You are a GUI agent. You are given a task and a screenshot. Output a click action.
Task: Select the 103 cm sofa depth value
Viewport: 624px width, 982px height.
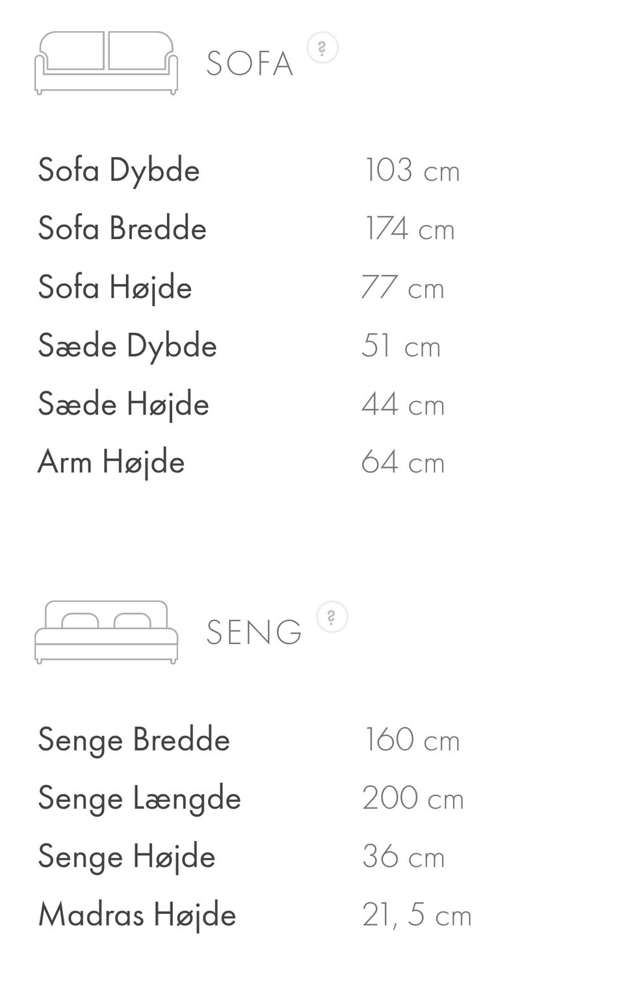(412, 170)
